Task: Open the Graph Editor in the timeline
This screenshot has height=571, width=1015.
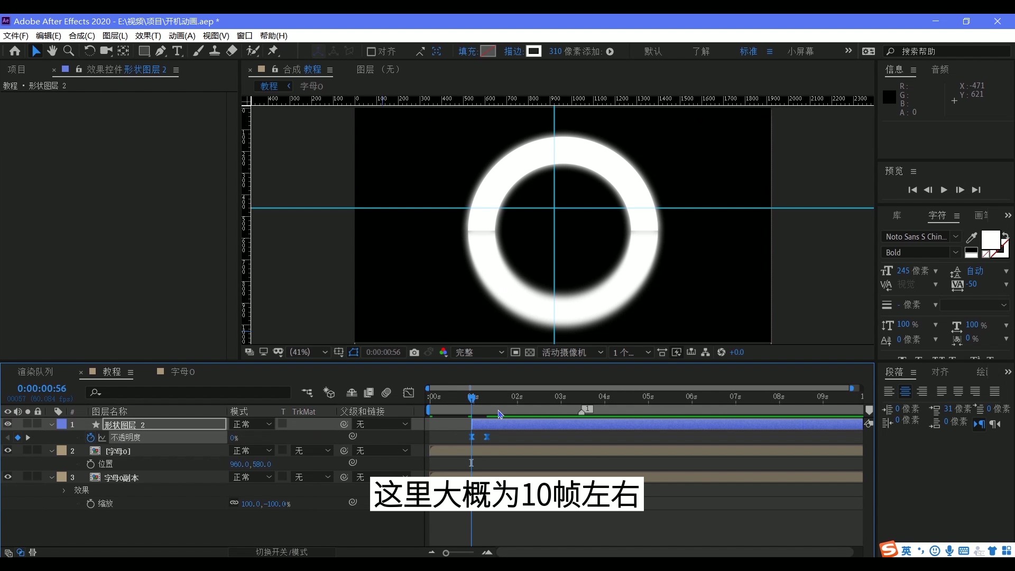Action: (x=409, y=393)
